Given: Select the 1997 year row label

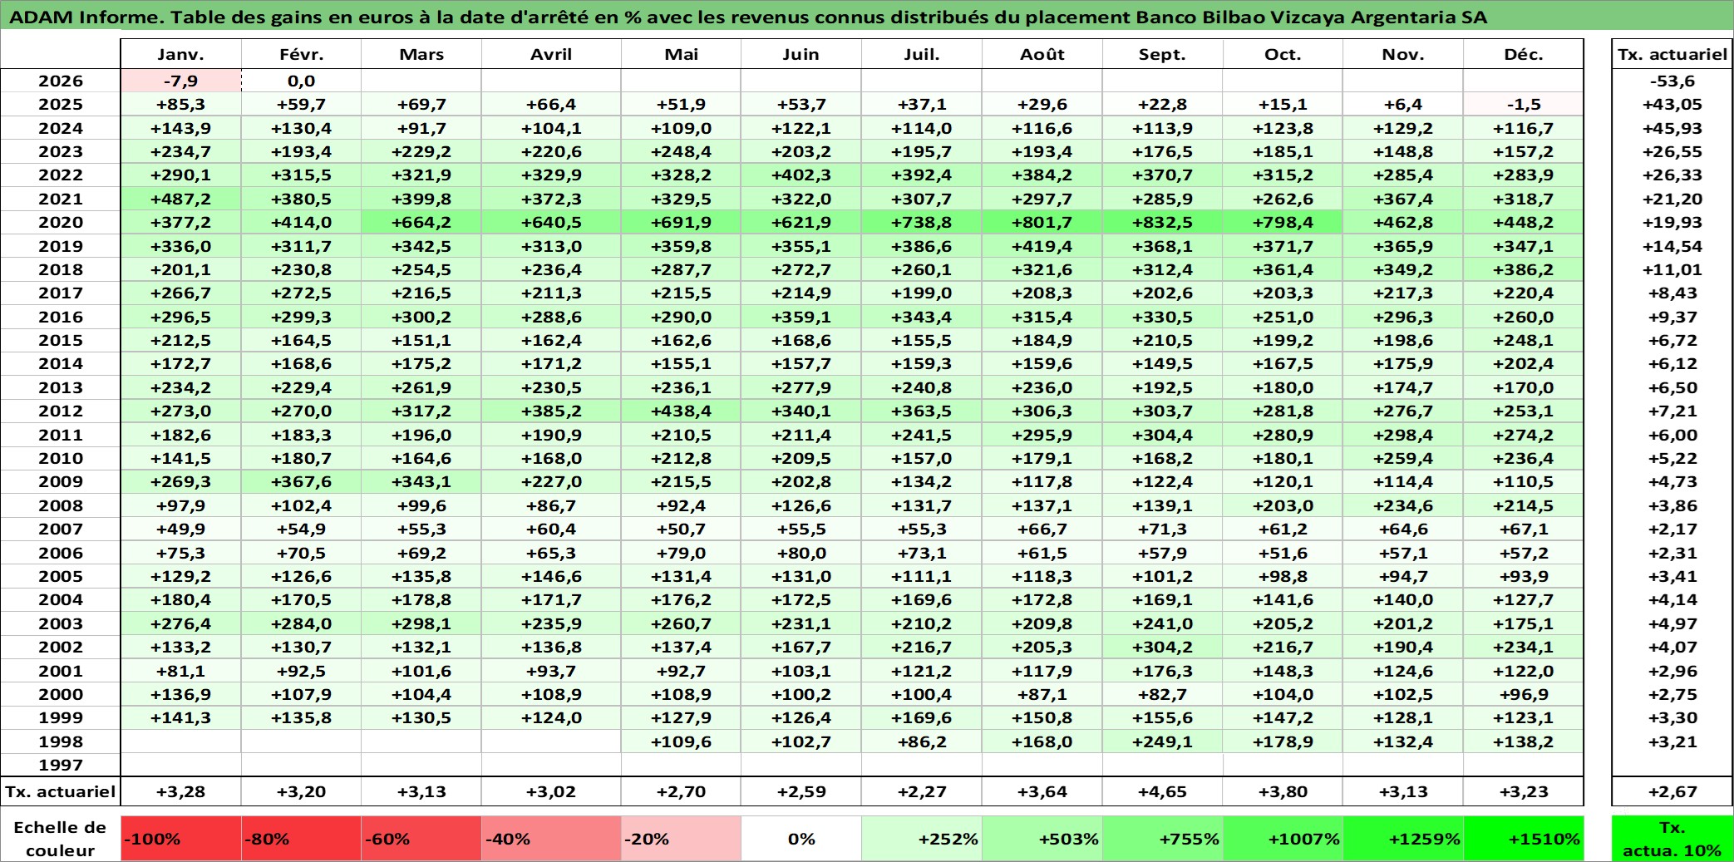Looking at the screenshot, I should (61, 765).
